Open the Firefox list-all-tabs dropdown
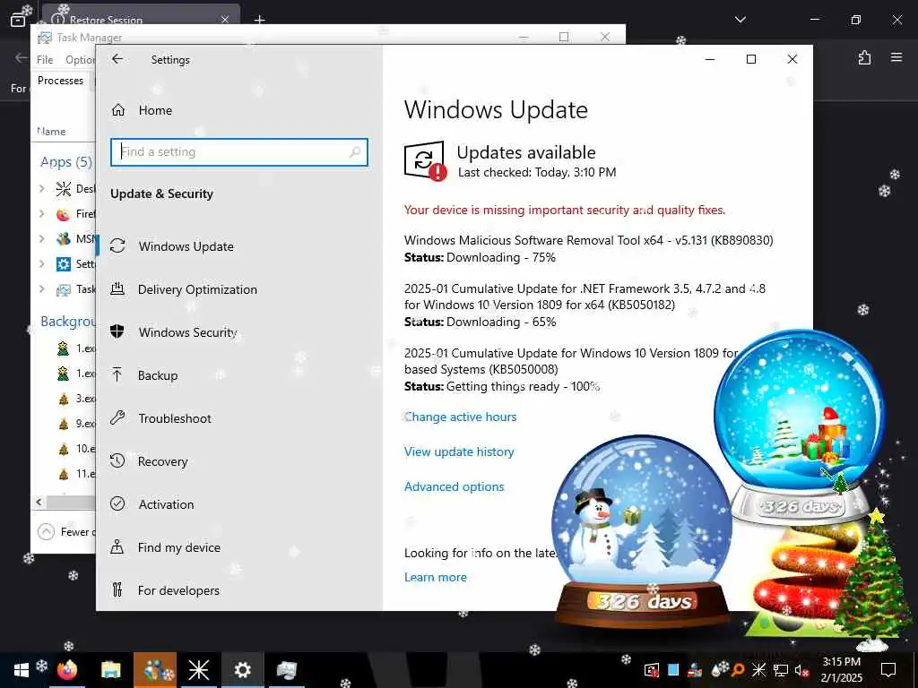918x688 pixels. click(x=740, y=20)
